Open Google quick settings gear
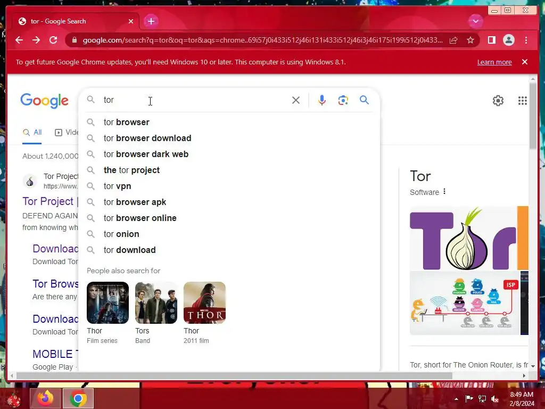Screen dimensions: 545x409 pos(498,101)
